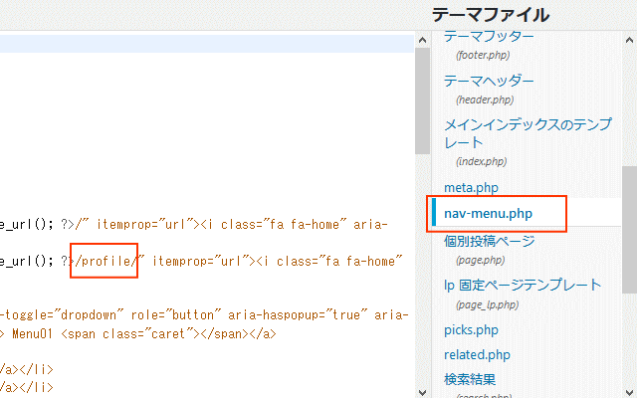
Task: Open the 検索結果 template link
Action: pos(470,379)
